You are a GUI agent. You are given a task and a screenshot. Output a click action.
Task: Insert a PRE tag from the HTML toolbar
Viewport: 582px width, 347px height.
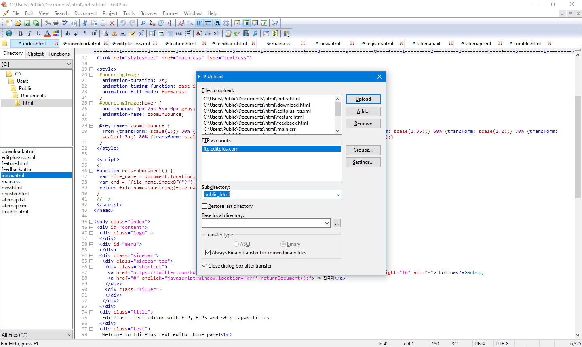point(179,33)
